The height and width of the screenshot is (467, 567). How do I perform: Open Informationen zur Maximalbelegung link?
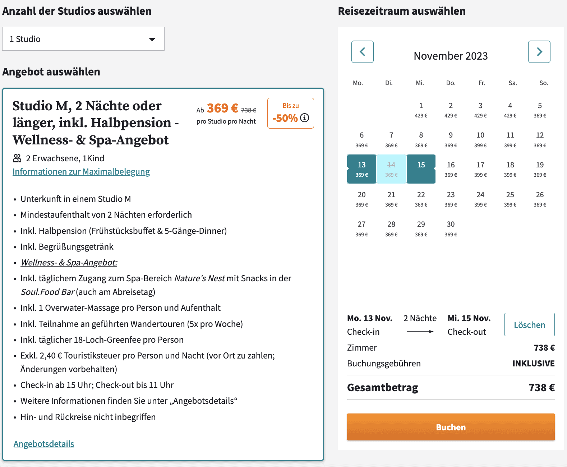[81, 172]
